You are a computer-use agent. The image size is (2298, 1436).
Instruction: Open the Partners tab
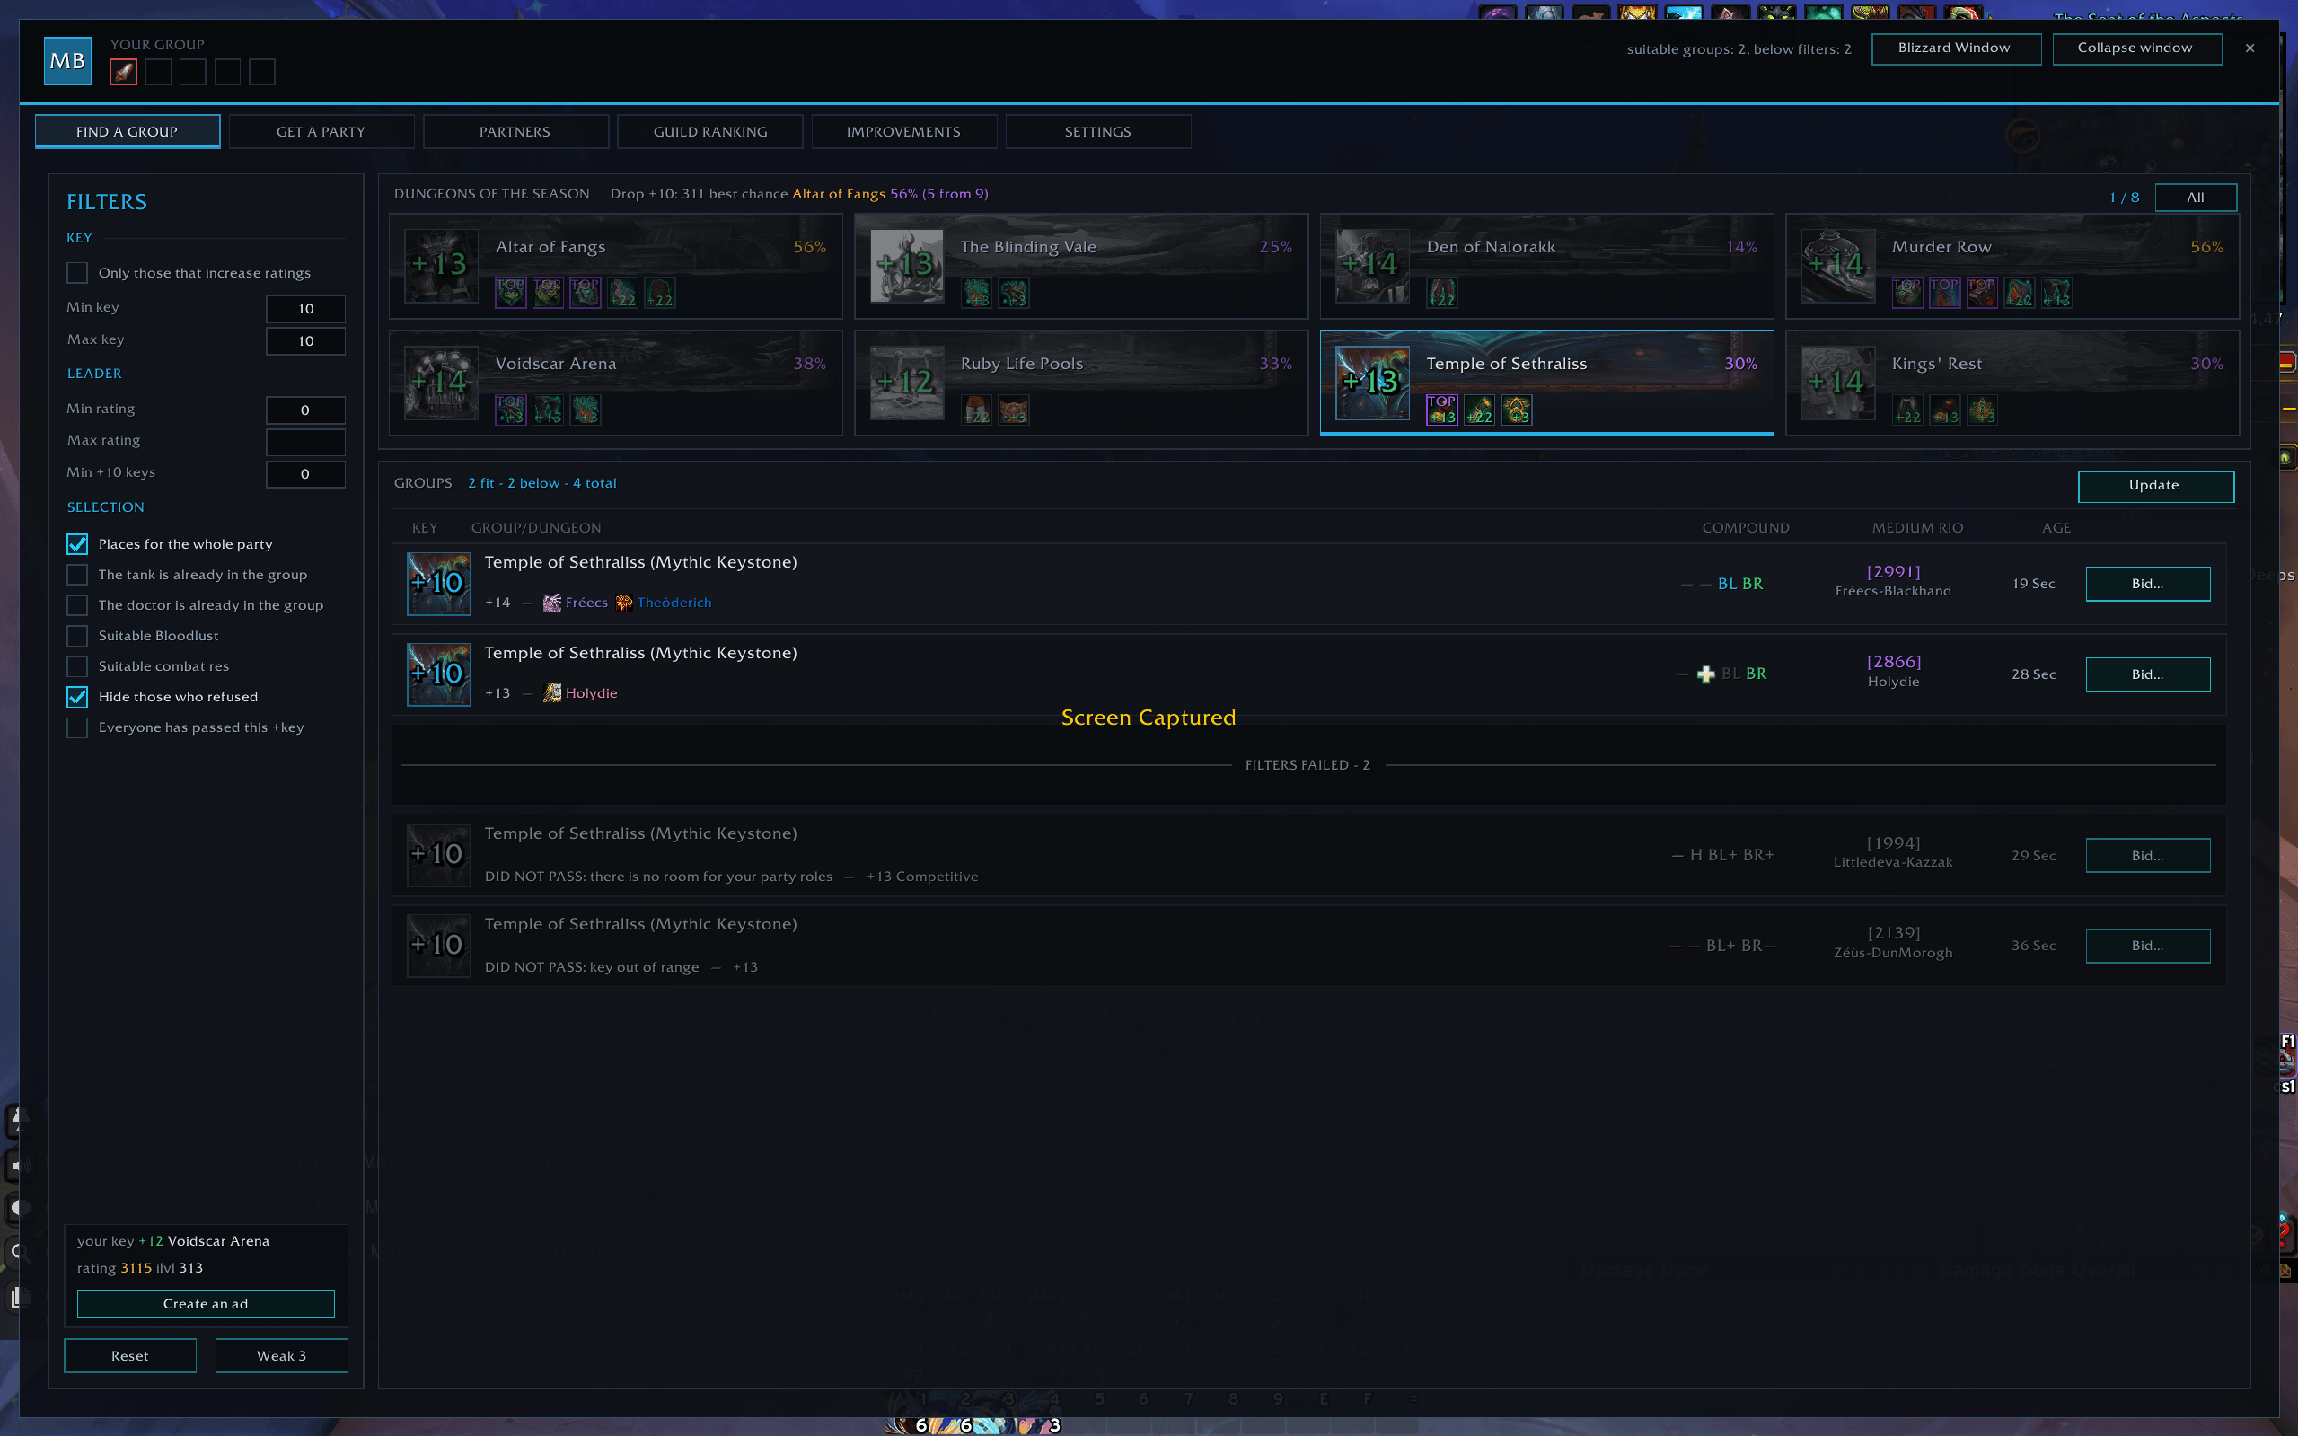click(515, 131)
